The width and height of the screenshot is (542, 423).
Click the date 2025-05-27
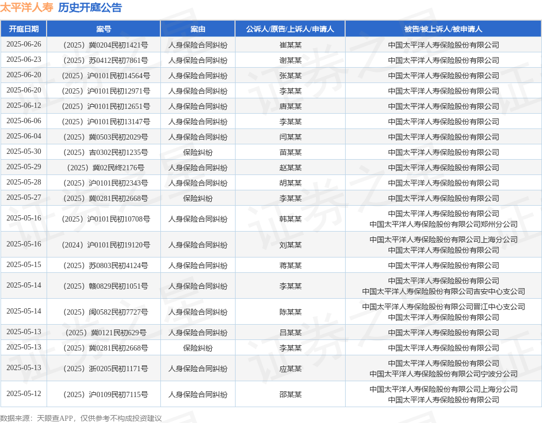[23, 198]
